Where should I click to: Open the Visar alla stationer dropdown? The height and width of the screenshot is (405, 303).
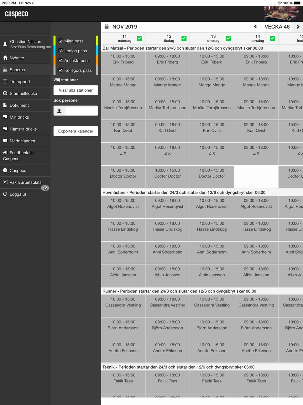(76, 90)
